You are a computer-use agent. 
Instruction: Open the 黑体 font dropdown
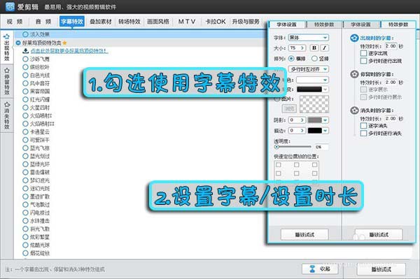click(308, 38)
